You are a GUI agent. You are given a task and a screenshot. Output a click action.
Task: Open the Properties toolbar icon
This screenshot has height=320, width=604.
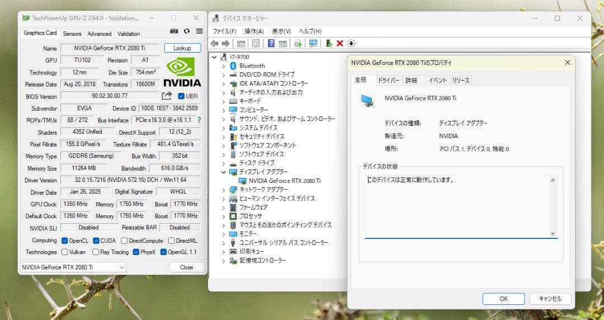click(x=256, y=44)
